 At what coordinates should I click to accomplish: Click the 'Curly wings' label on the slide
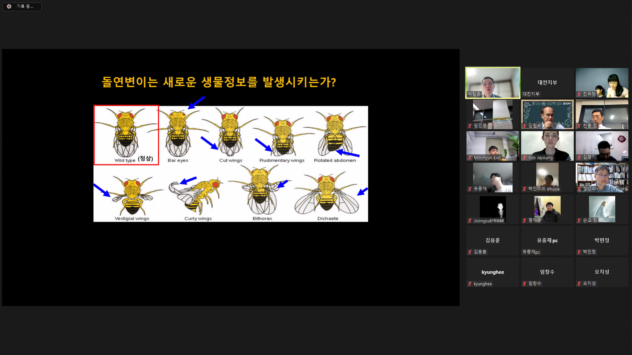(198, 218)
